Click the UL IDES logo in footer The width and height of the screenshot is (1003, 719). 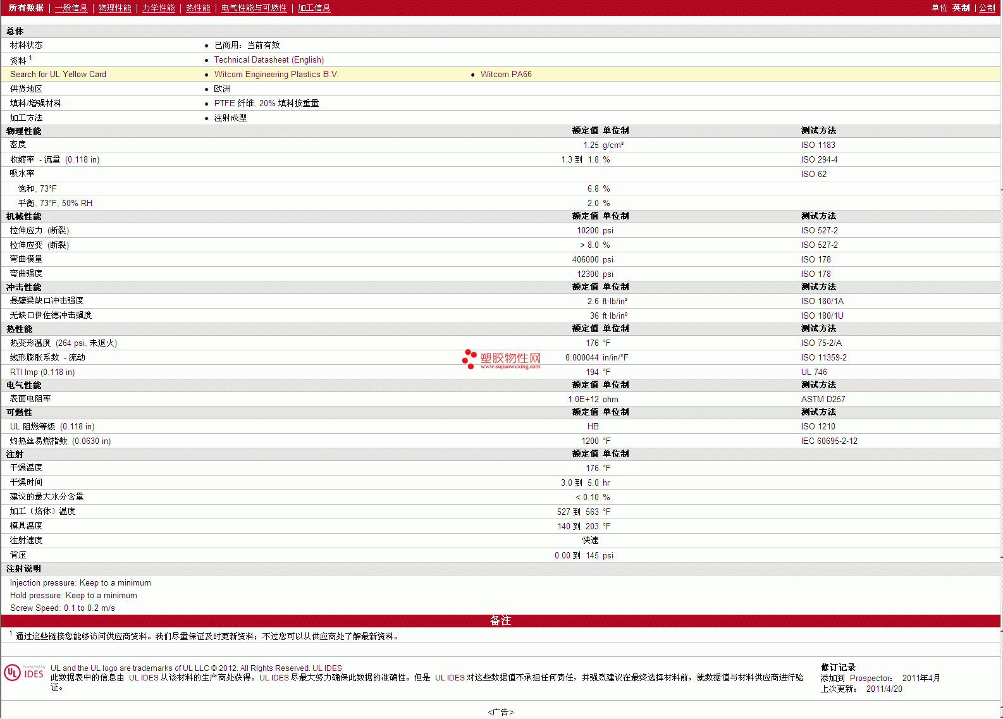click(x=24, y=673)
